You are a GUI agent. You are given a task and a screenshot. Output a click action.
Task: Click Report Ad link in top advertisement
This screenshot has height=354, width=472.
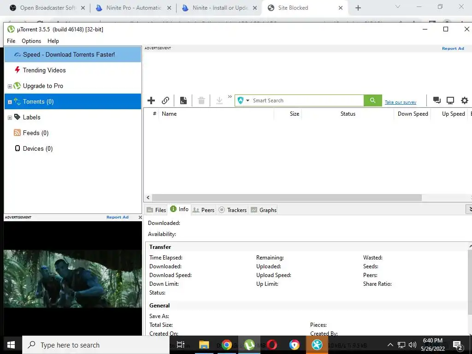point(453,48)
